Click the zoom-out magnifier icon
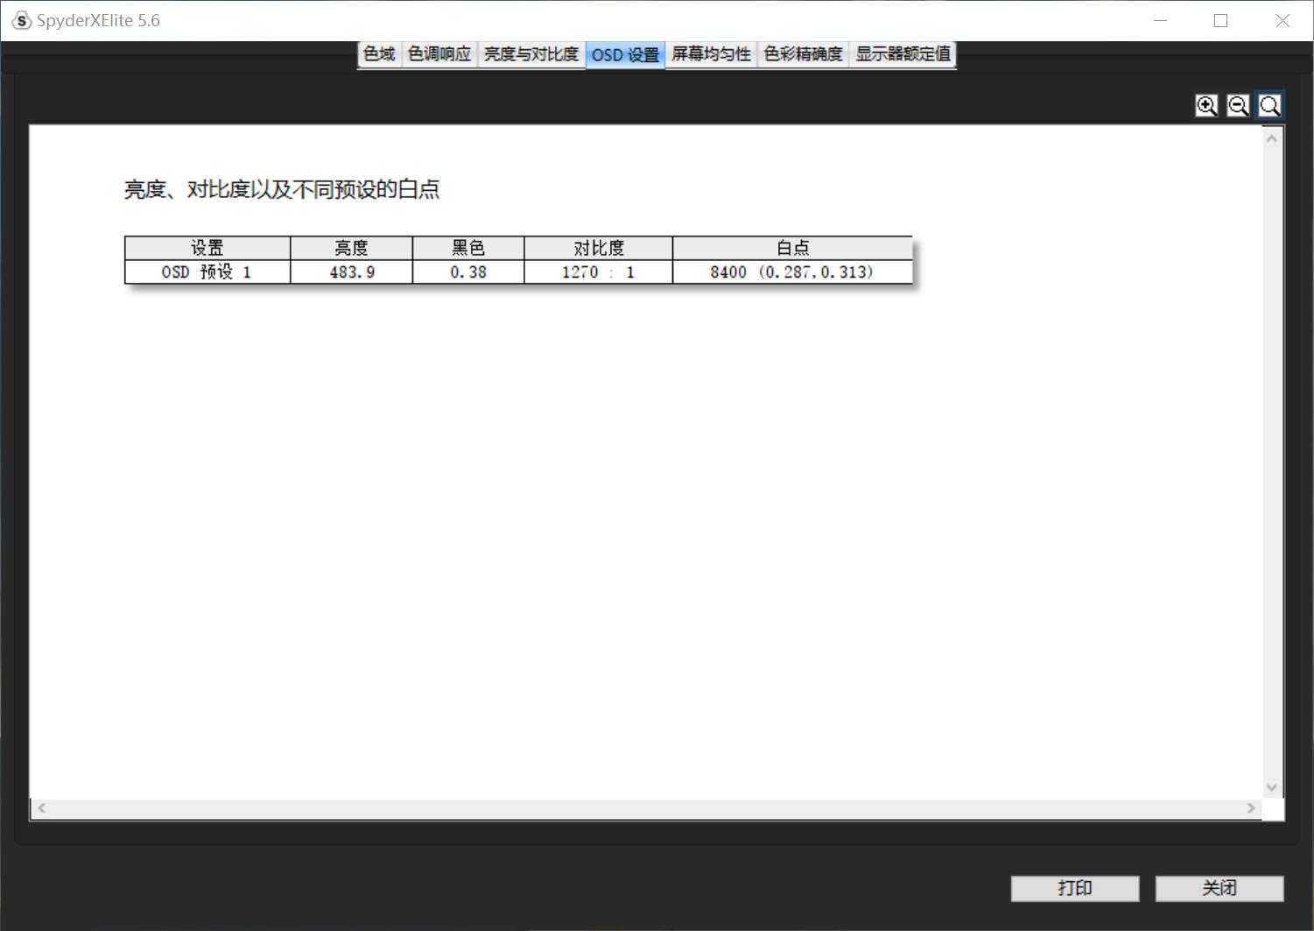 [x=1238, y=105]
